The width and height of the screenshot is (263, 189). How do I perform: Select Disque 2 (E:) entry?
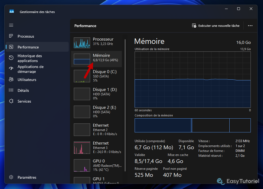point(96,112)
